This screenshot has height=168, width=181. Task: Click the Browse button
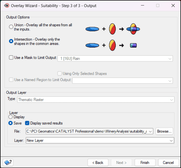[x=164, y=131]
